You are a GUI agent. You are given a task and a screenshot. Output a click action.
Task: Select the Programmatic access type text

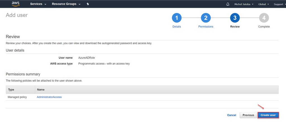click(104, 64)
